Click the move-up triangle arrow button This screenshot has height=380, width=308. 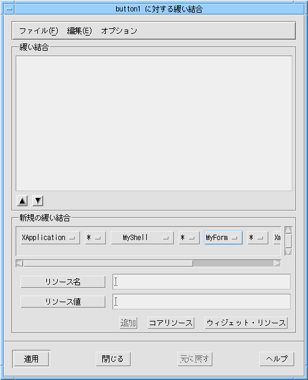[22, 201]
